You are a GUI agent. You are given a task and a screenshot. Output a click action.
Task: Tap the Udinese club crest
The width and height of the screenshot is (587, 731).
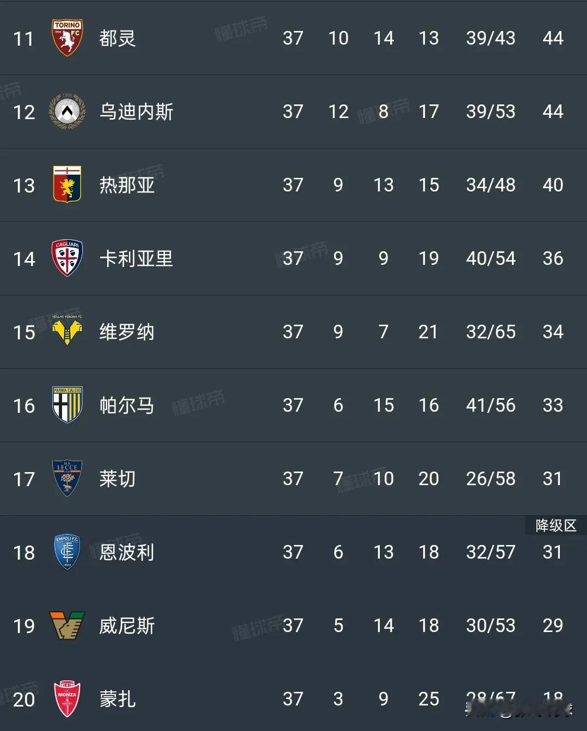click(x=67, y=111)
